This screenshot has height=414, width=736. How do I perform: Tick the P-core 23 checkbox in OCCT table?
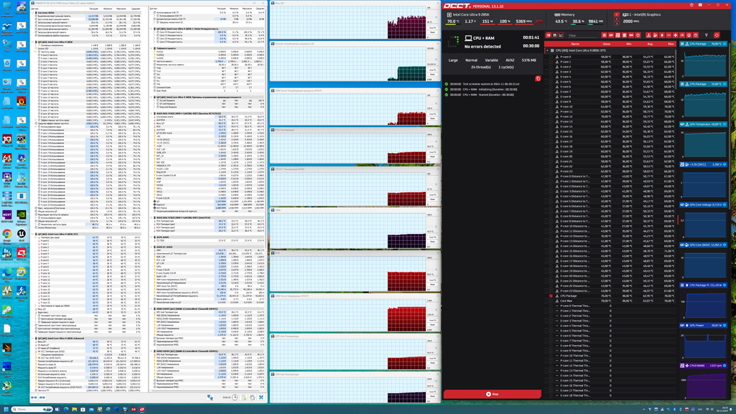pyautogui.click(x=550, y=172)
